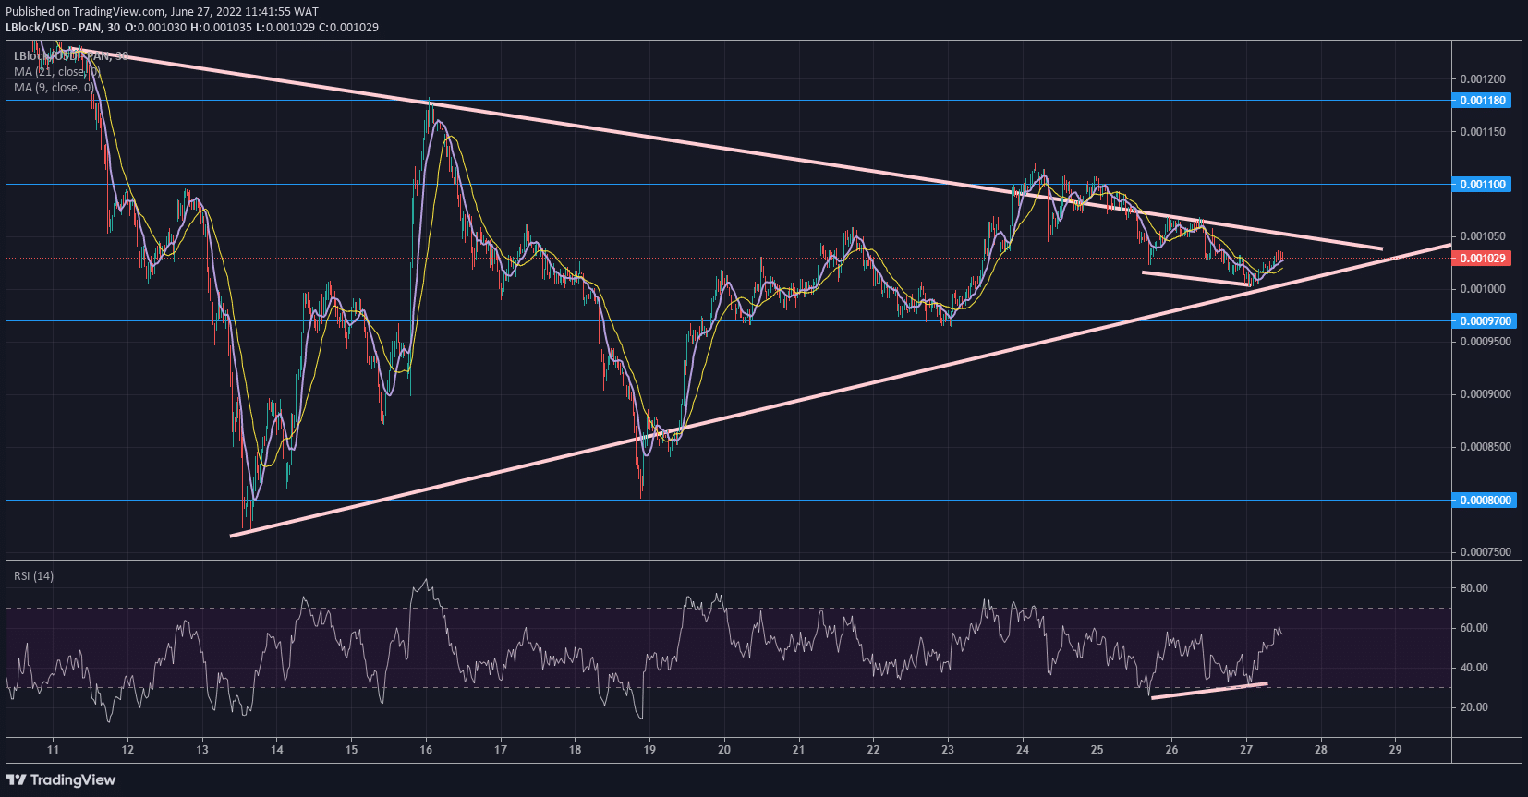Screen dimensions: 1528x797
Task: Click date label 12 on the time axis
Action: [x=127, y=750]
